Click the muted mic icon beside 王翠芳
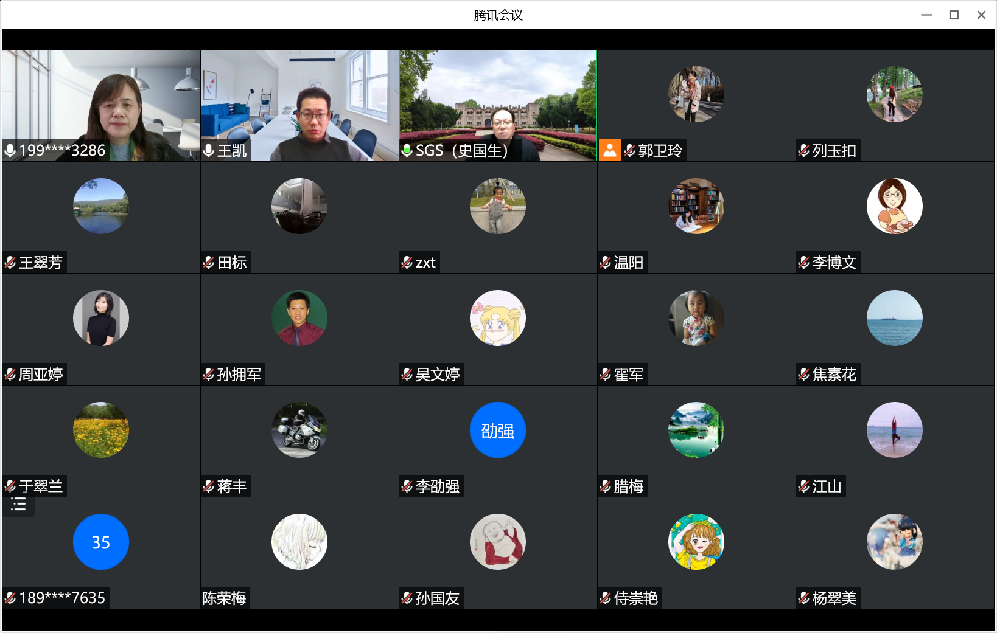997x633 pixels. [10, 262]
